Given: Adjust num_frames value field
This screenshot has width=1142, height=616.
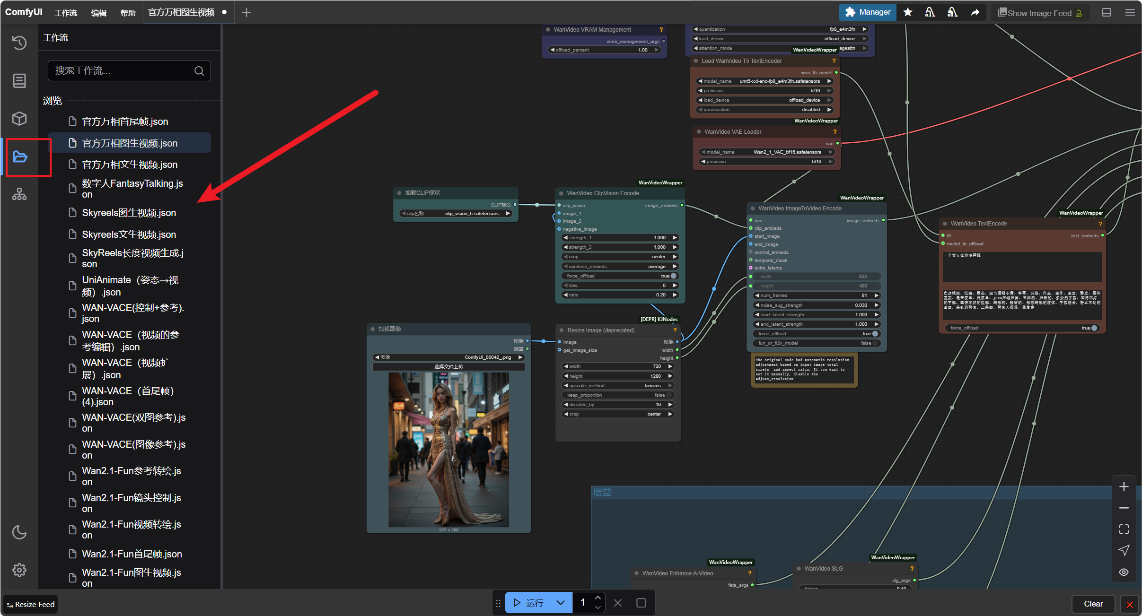Looking at the screenshot, I should point(817,295).
